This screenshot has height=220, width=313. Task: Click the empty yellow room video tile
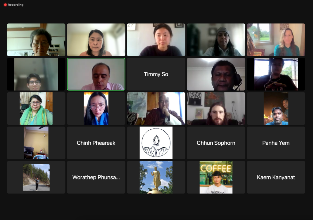point(36,143)
